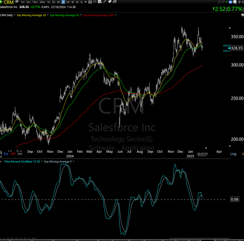Add CRM to favorites with star icon
The height and width of the screenshot is (241, 244).
pyautogui.click(x=220, y=2)
